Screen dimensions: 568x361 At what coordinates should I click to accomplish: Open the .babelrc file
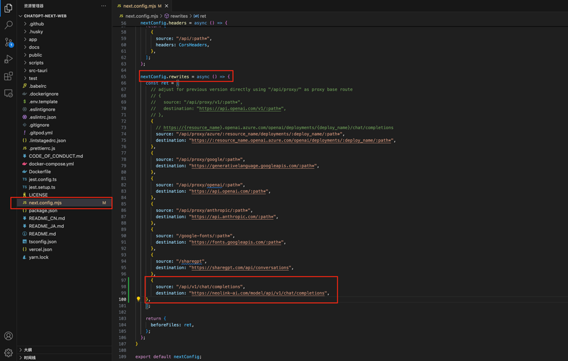click(x=38, y=86)
